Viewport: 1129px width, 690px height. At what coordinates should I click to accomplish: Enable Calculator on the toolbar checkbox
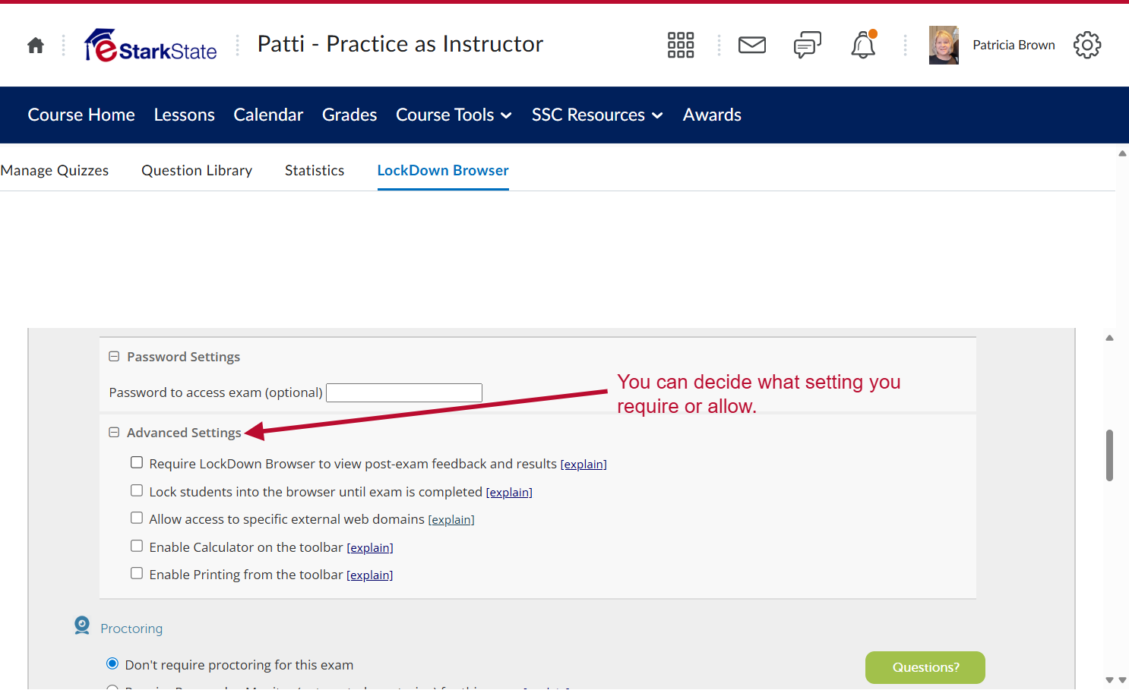(x=137, y=546)
